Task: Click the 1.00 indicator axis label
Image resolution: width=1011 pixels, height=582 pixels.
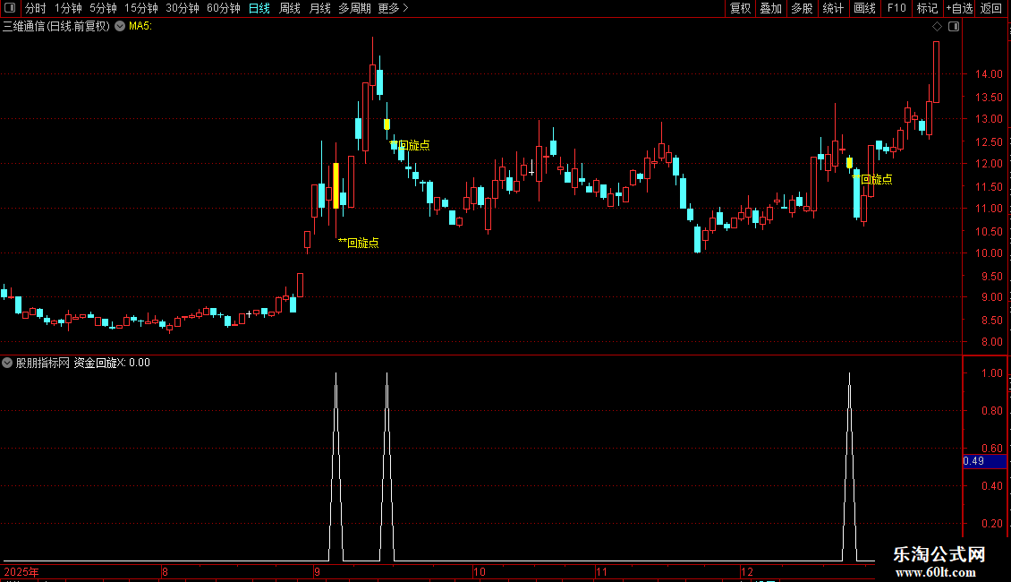Action: click(991, 373)
